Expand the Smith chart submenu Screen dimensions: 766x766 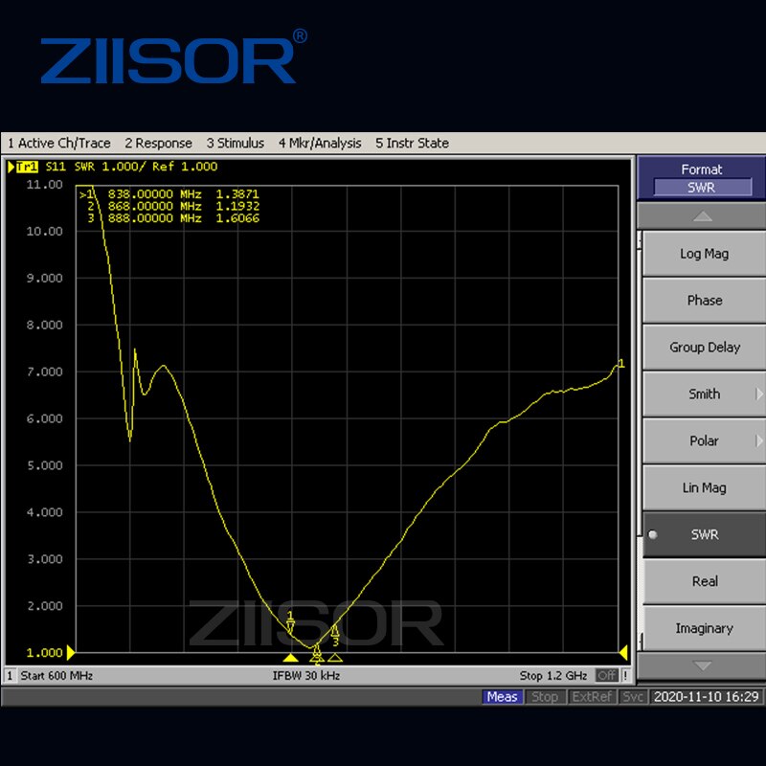(x=704, y=394)
